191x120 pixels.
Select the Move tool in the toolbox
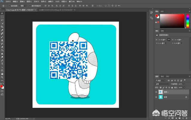(2, 13)
